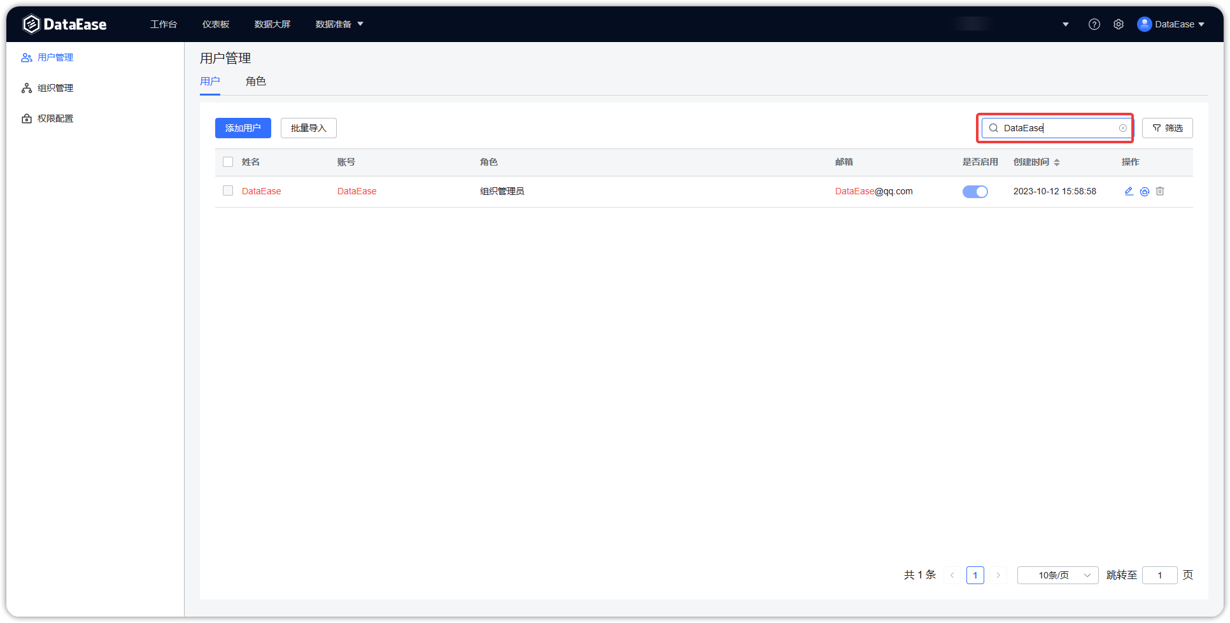The width and height of the screenshot is (1230, 623).
Task: Open the 仪表板 menu
Action: (x=216, y=24)
